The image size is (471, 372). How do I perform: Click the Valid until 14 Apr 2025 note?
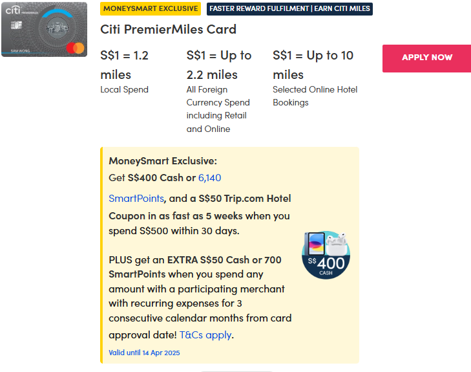(x=144, y=353)
